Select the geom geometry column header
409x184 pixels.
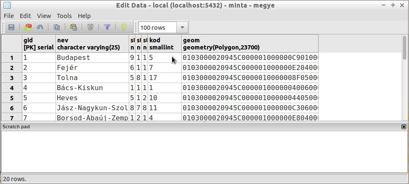250,44
